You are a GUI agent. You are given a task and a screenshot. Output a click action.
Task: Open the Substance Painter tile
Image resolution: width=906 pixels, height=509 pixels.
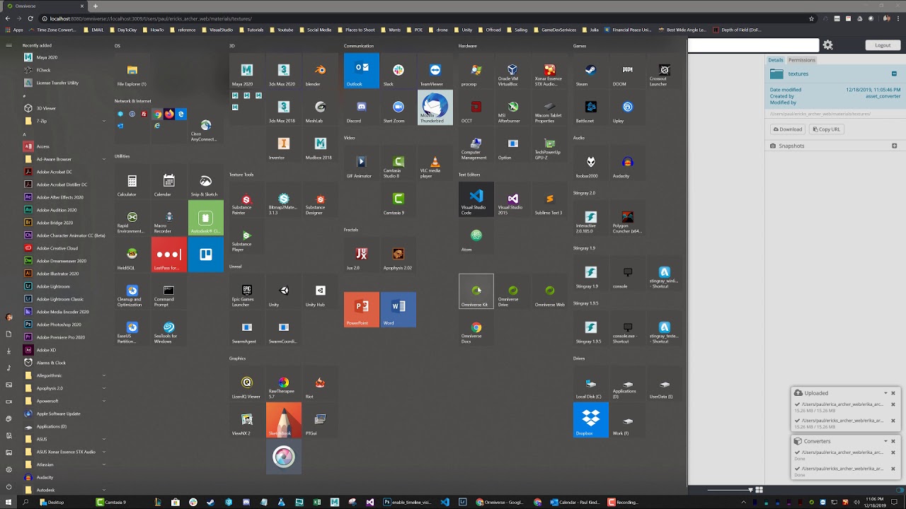pos(246,199)
